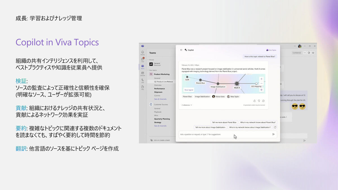Click the Product Marketing PM avatar
338x190 pixels.
151,74
